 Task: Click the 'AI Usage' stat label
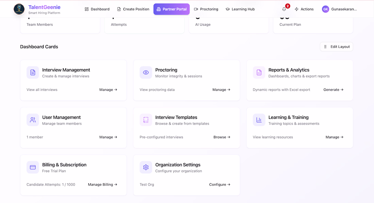(203, 25)
